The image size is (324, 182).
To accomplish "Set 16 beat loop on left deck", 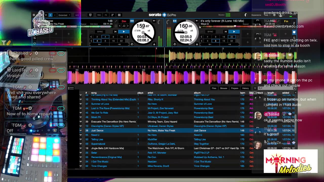I will [x=121, y=37].
